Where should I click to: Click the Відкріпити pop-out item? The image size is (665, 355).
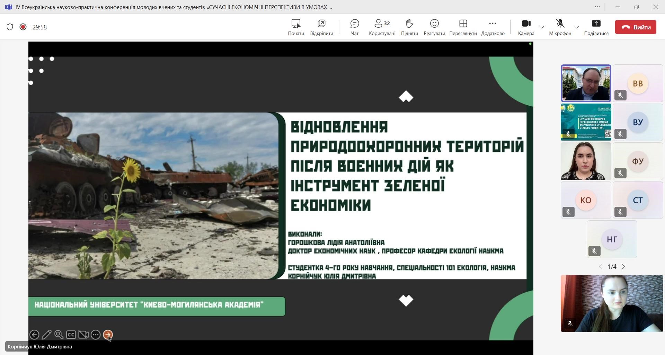(x=321, y=27)
